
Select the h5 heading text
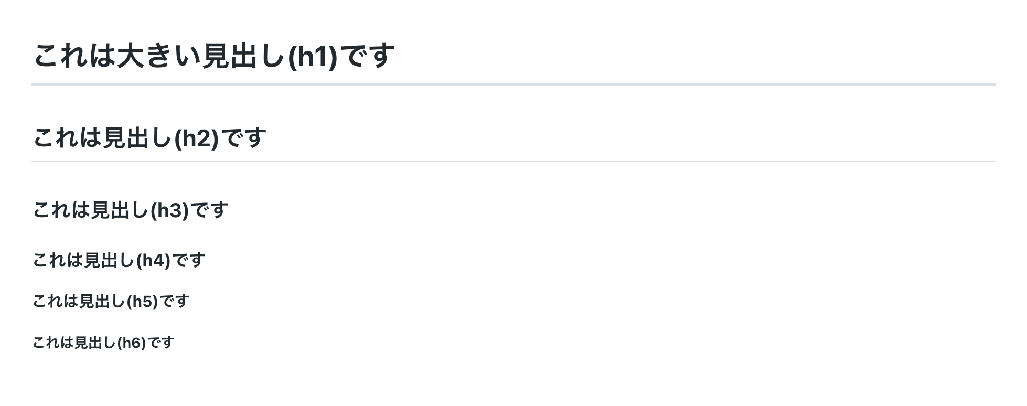pyautogui.click(x=111, y=302)
